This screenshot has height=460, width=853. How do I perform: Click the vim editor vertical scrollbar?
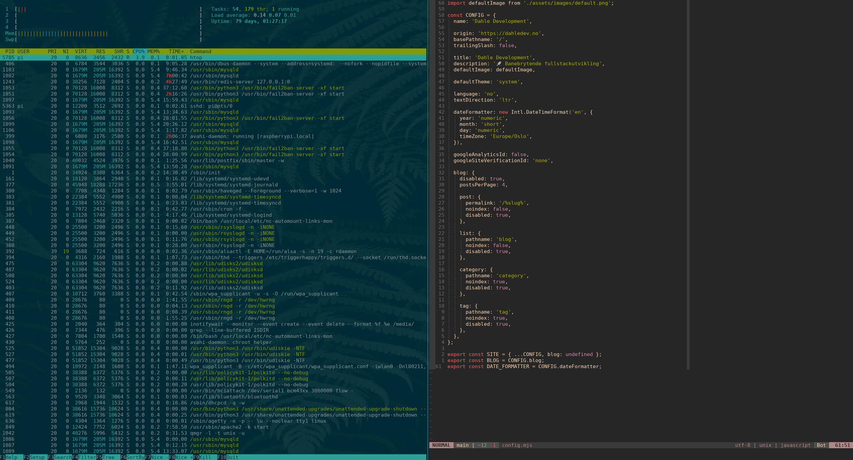pyautogui.click(x=688, y=184)
